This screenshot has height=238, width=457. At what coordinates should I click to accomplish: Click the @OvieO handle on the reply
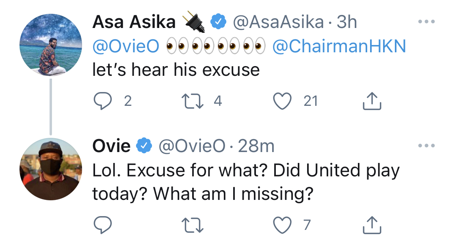pos(191,146)
